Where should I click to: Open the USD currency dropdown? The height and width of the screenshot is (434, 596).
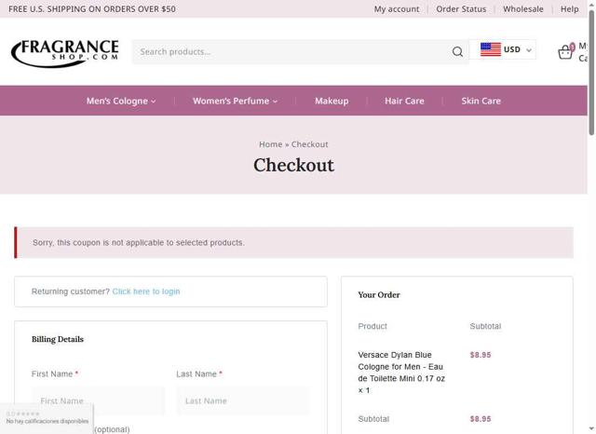[x=503, y=49]
